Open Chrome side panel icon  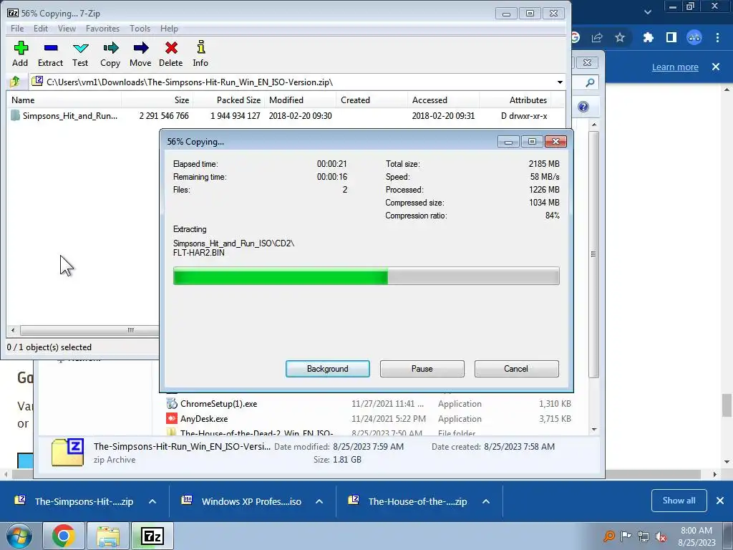click(671, 37)
